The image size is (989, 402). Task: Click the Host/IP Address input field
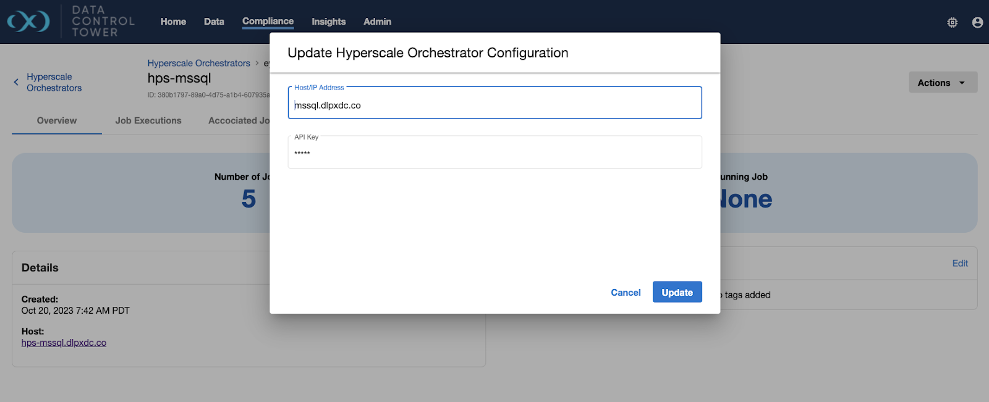tap(494, 105)
